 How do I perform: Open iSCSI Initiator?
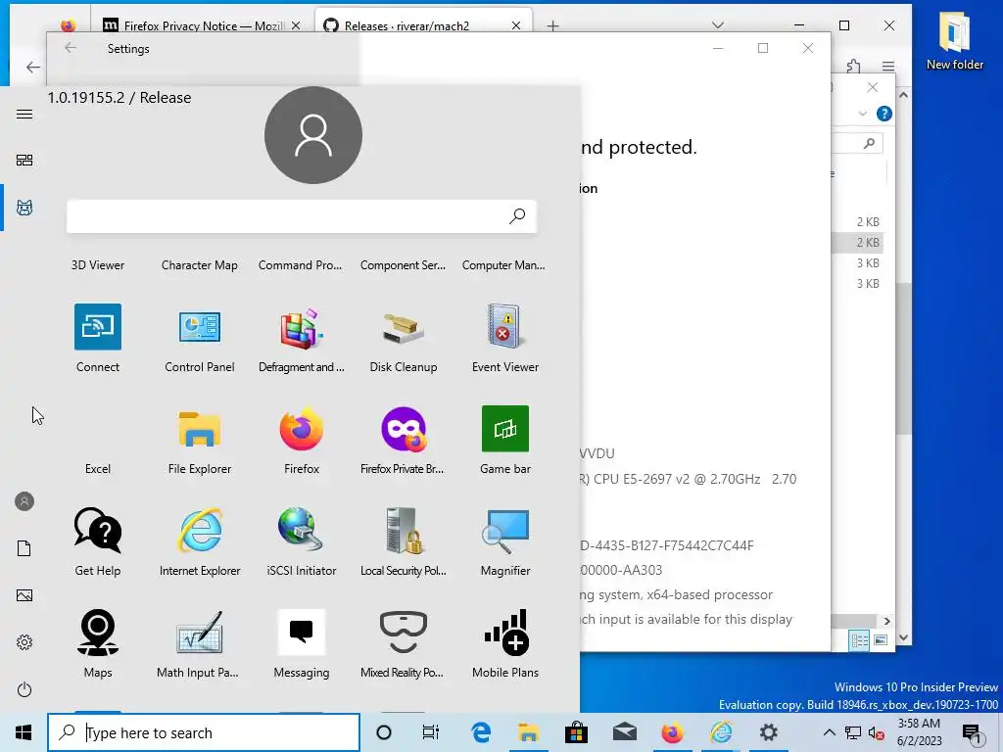click(302, 541)
